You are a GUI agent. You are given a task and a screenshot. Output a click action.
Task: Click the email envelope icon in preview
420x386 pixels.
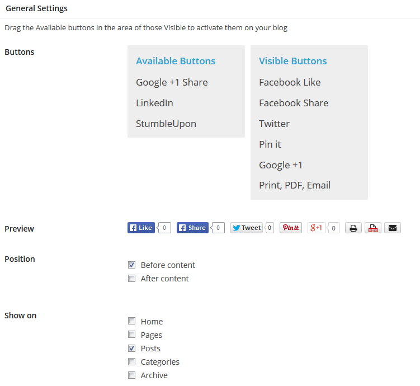tap(393, 228)
